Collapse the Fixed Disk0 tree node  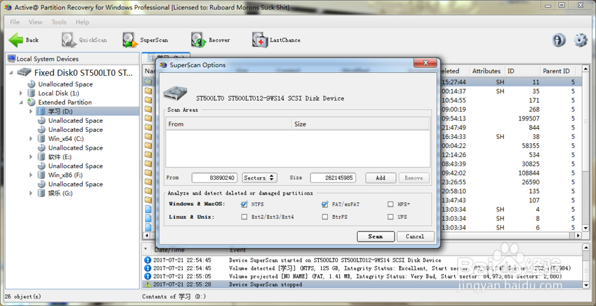(x=11, y=72)
